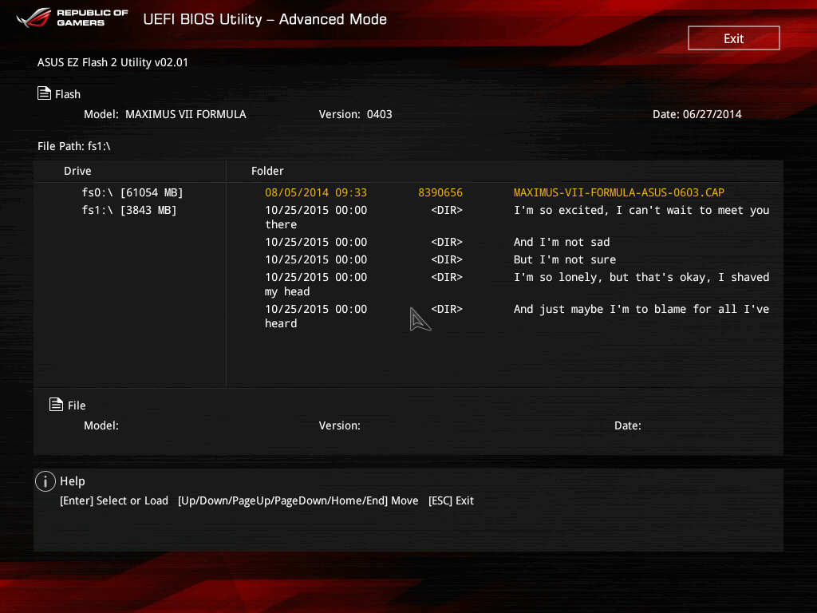817x613 pixels.
Task: Click the Up/Down/PageUp/PageDown Move hint
Action: pos(298,500)
